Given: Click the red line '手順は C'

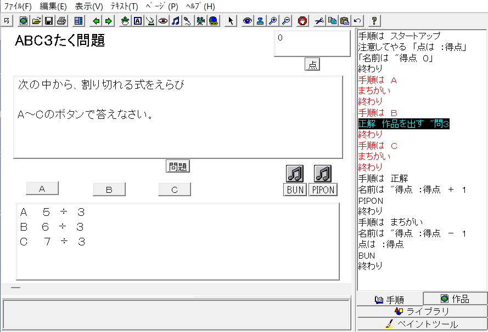Looking at the screenshot, I should pyautogui.click(x=378, y=146).
